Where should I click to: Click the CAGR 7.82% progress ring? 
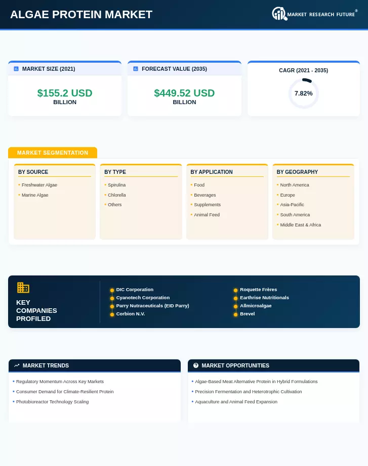(x=303, y=94)
